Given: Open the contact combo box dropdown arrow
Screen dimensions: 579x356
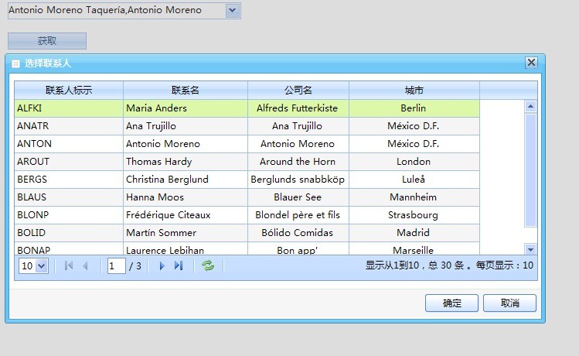Looking at the screenshot, I should coord(233,11).
